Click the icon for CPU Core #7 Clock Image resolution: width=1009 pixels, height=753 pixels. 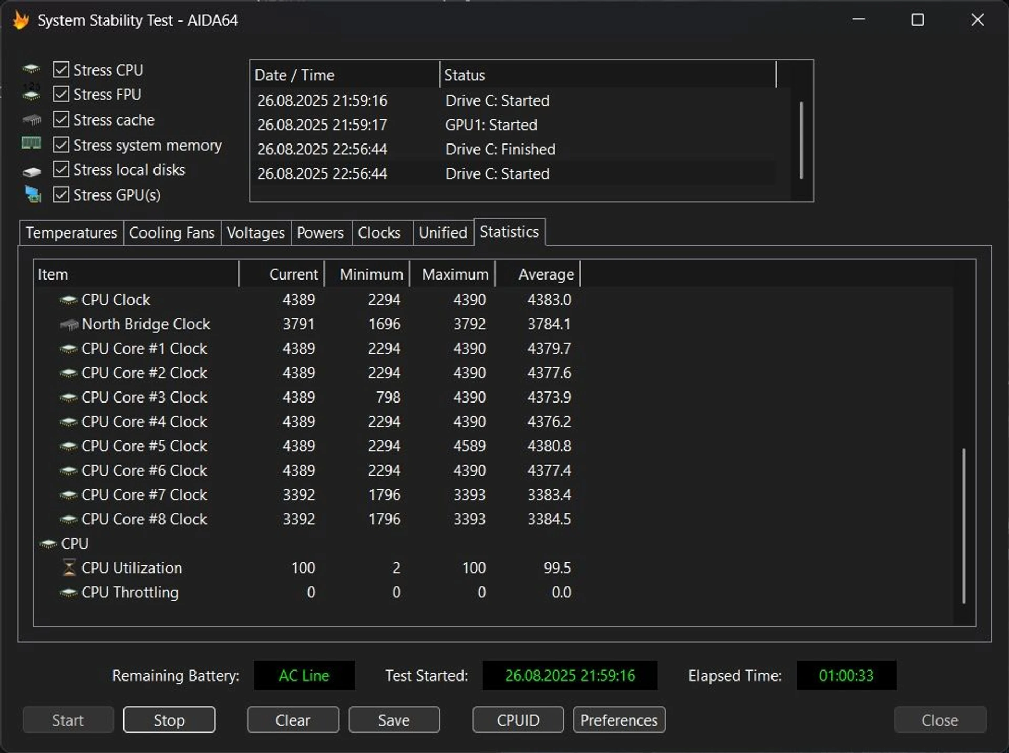[68, 495]
